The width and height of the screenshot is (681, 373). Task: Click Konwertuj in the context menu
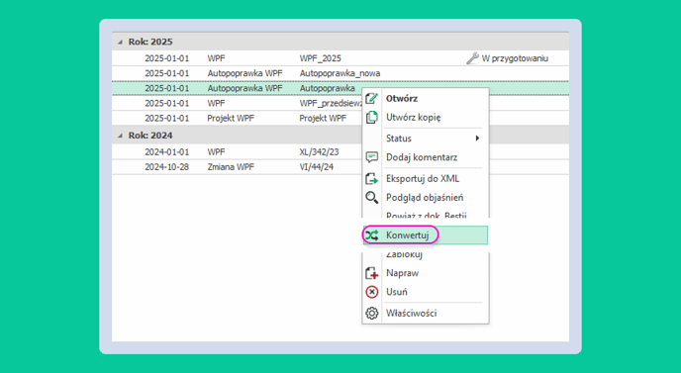[426, 235]
